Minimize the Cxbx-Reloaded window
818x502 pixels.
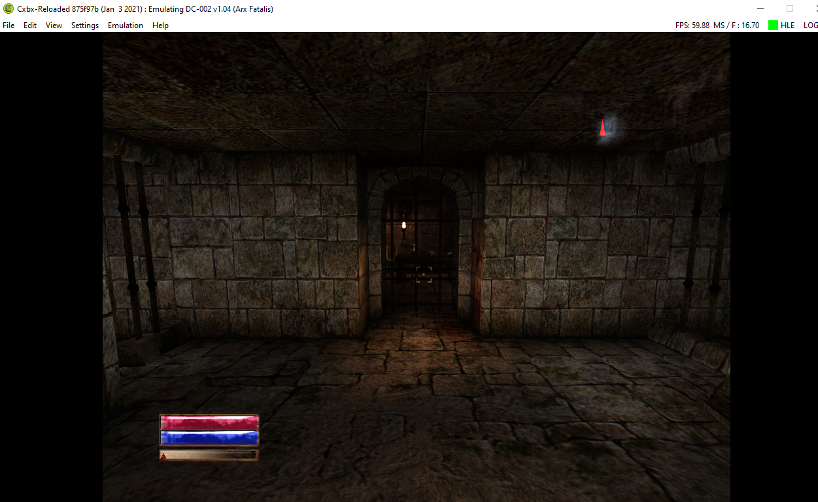[x=760, y=9]
